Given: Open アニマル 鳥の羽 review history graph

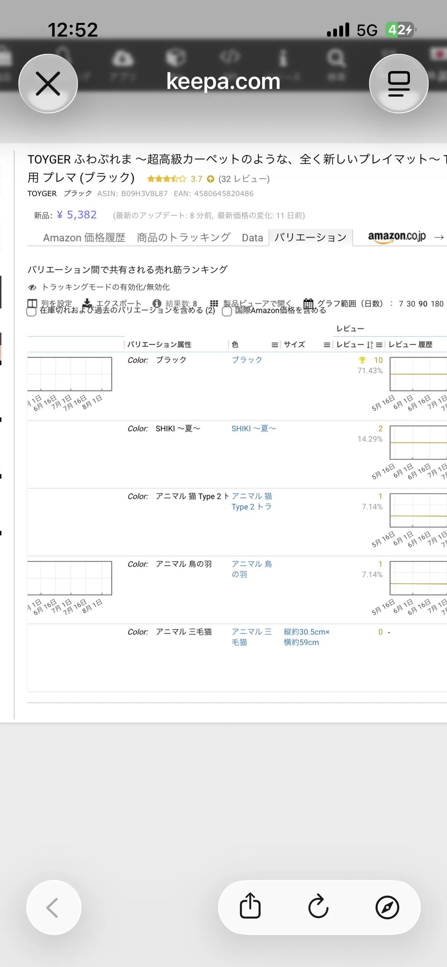Looking at the screenshot, I should click(x=418, y=578).
